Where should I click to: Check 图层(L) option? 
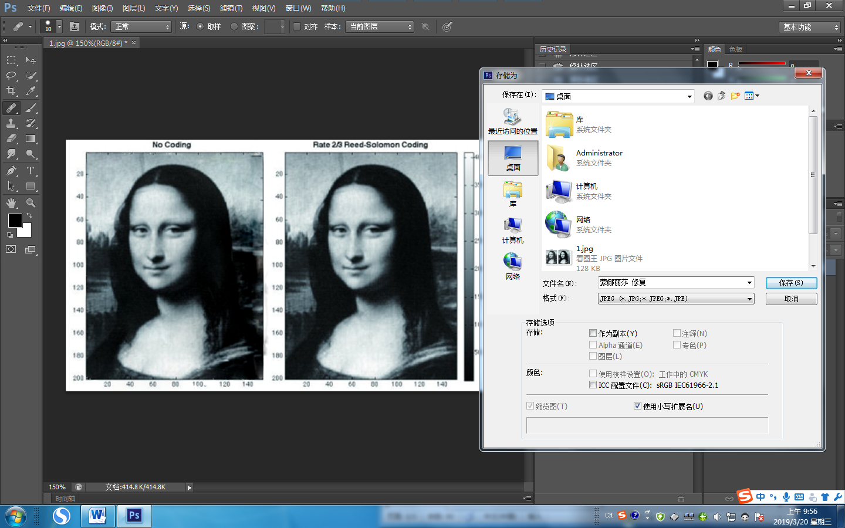click(x=593, y=356)
